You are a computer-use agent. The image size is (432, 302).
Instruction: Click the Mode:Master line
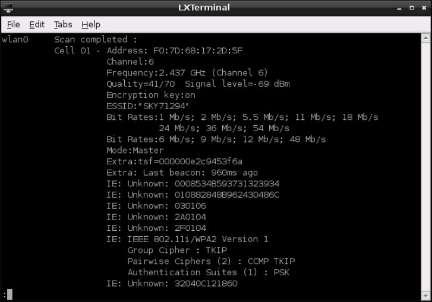point(135,151)
